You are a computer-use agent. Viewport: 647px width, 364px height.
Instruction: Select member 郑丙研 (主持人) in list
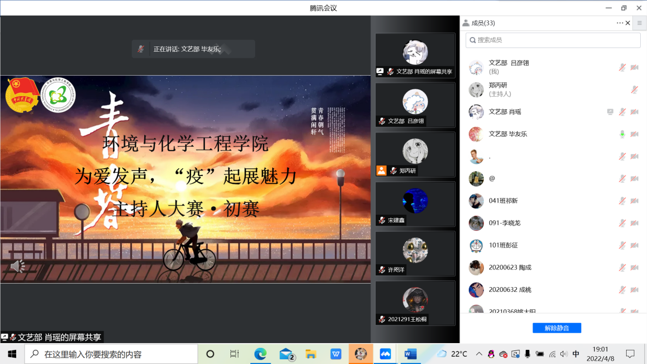click(x=553, y=90)
